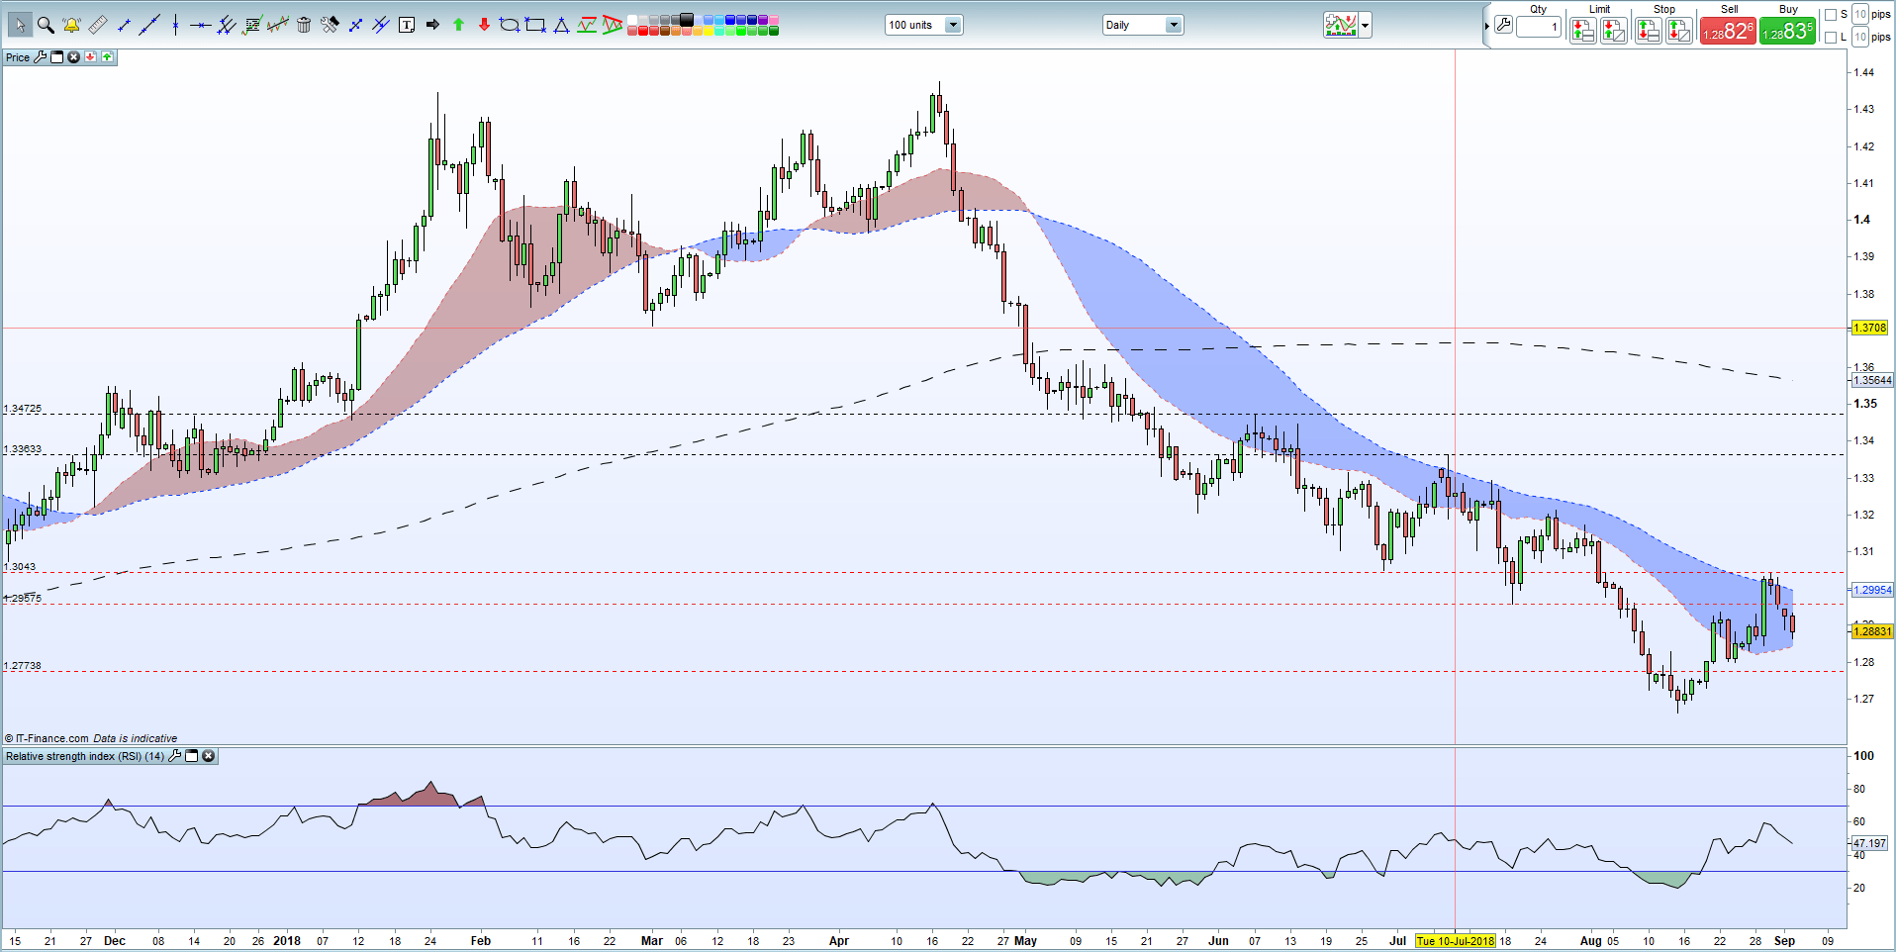The image size is (1896, 952).
Task: Move Price panel up with green arrow
Action: coord(107,57)
